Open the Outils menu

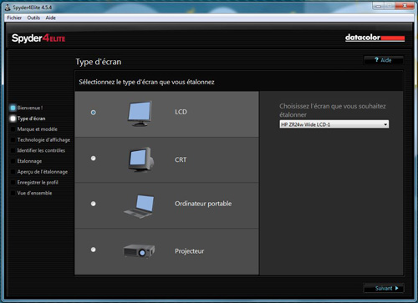point(33,18)
